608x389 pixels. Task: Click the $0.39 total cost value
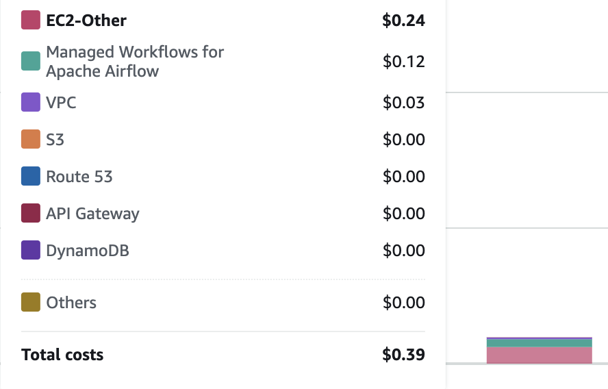(403, 355)
